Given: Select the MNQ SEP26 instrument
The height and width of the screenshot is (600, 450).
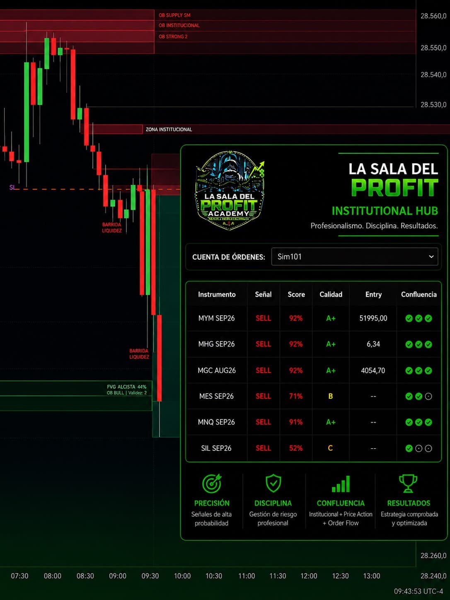Looking at the screenshot, I should point(216,422).
